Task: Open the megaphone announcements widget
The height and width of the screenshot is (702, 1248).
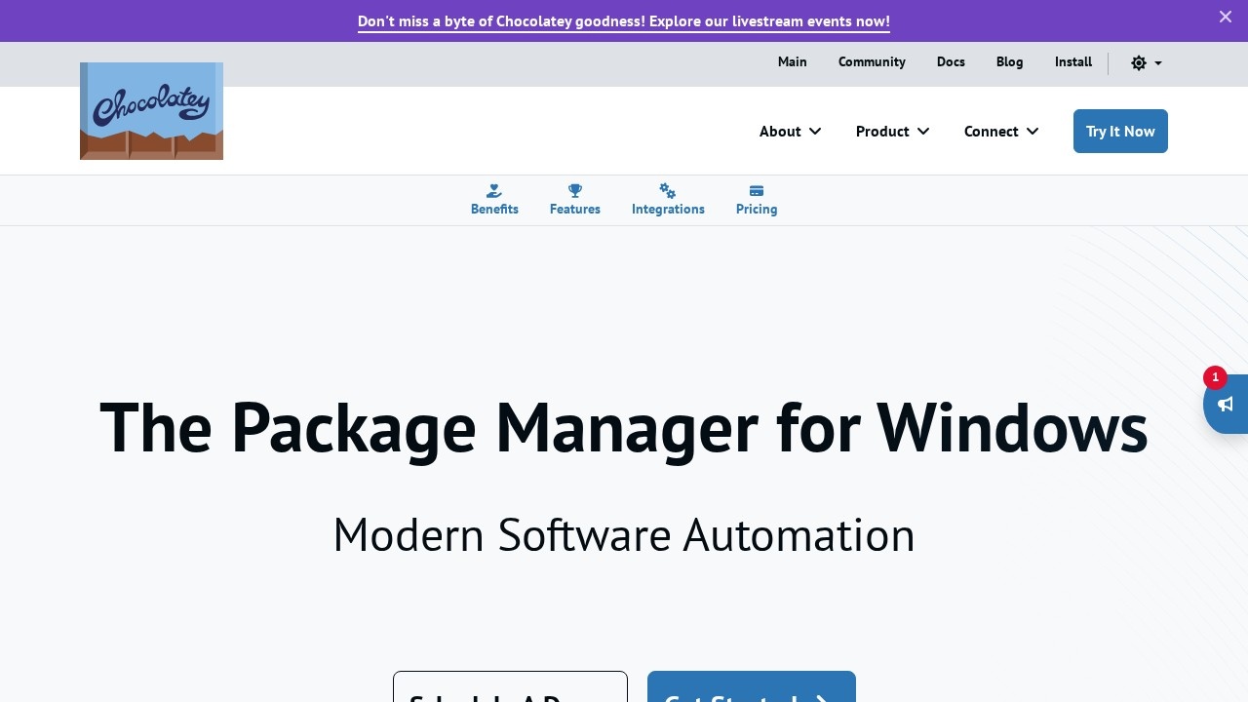Action: click(x=1226, y=405)
